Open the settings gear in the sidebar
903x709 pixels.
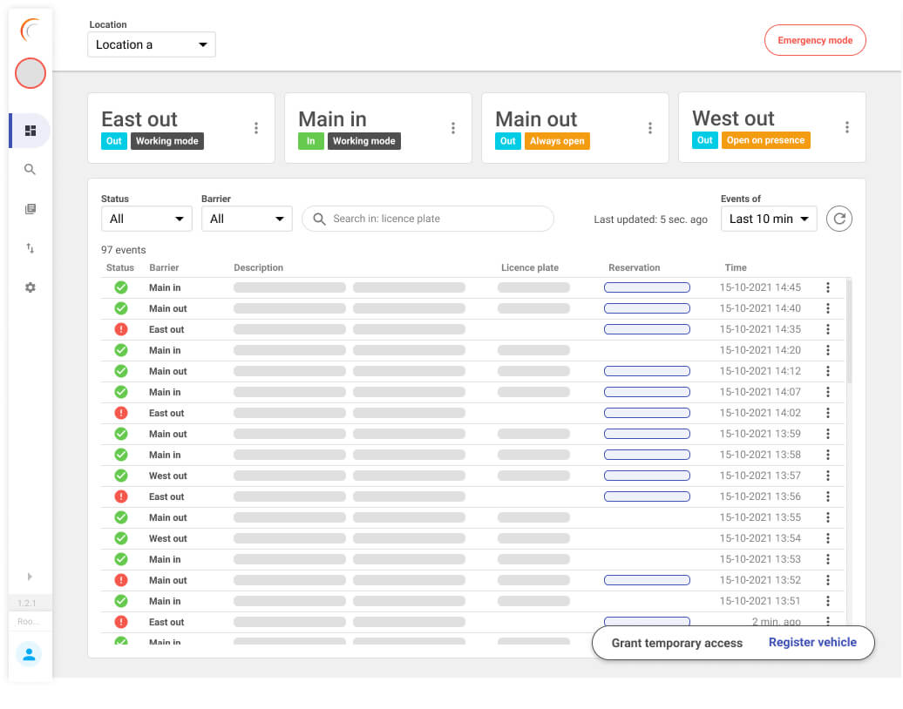coord(30,287)
